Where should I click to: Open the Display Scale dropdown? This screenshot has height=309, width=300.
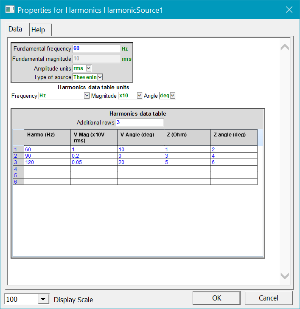[x=43, y=299]
